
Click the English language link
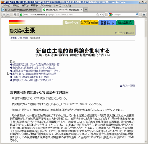[x=131, y=33]
